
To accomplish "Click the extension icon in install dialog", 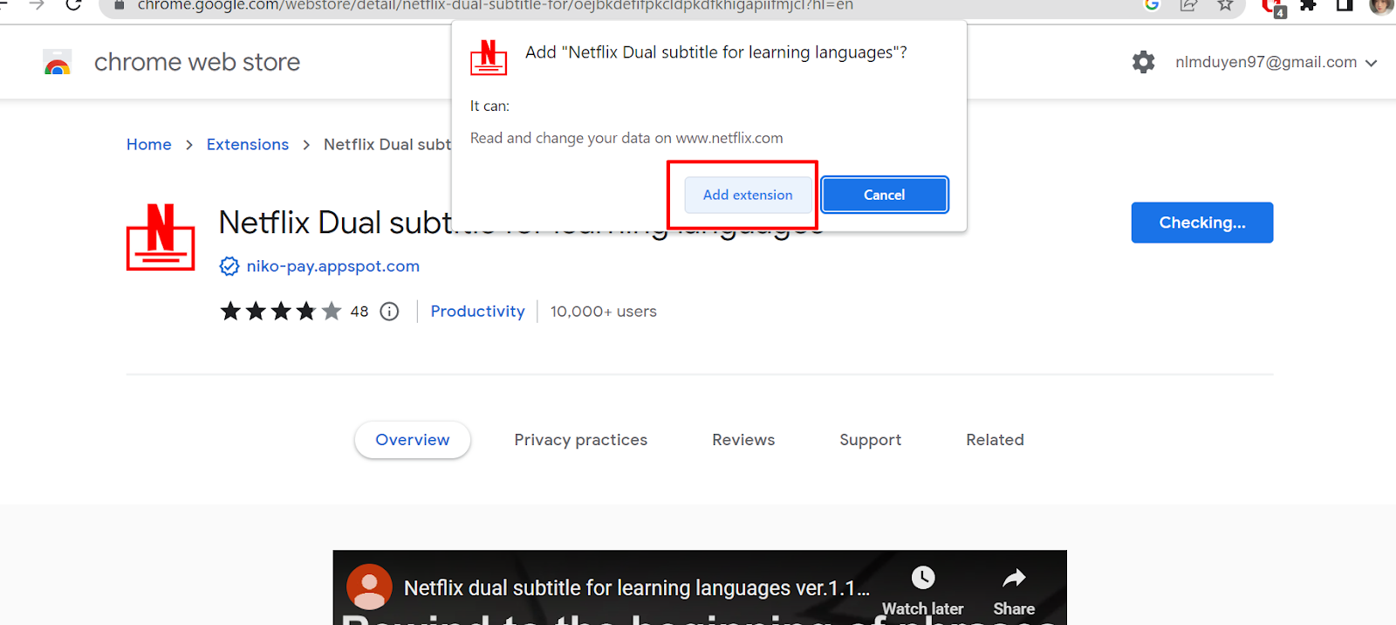I will 489,58.
